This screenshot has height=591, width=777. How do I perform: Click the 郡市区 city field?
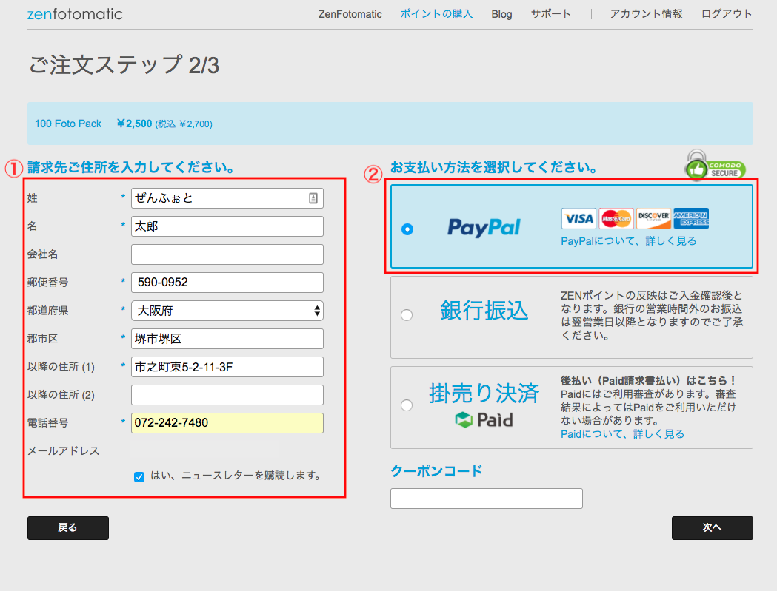tap(227, 339)
